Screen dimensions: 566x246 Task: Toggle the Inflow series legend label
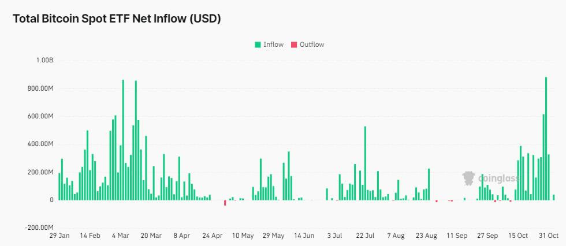(x=273, y=44)
